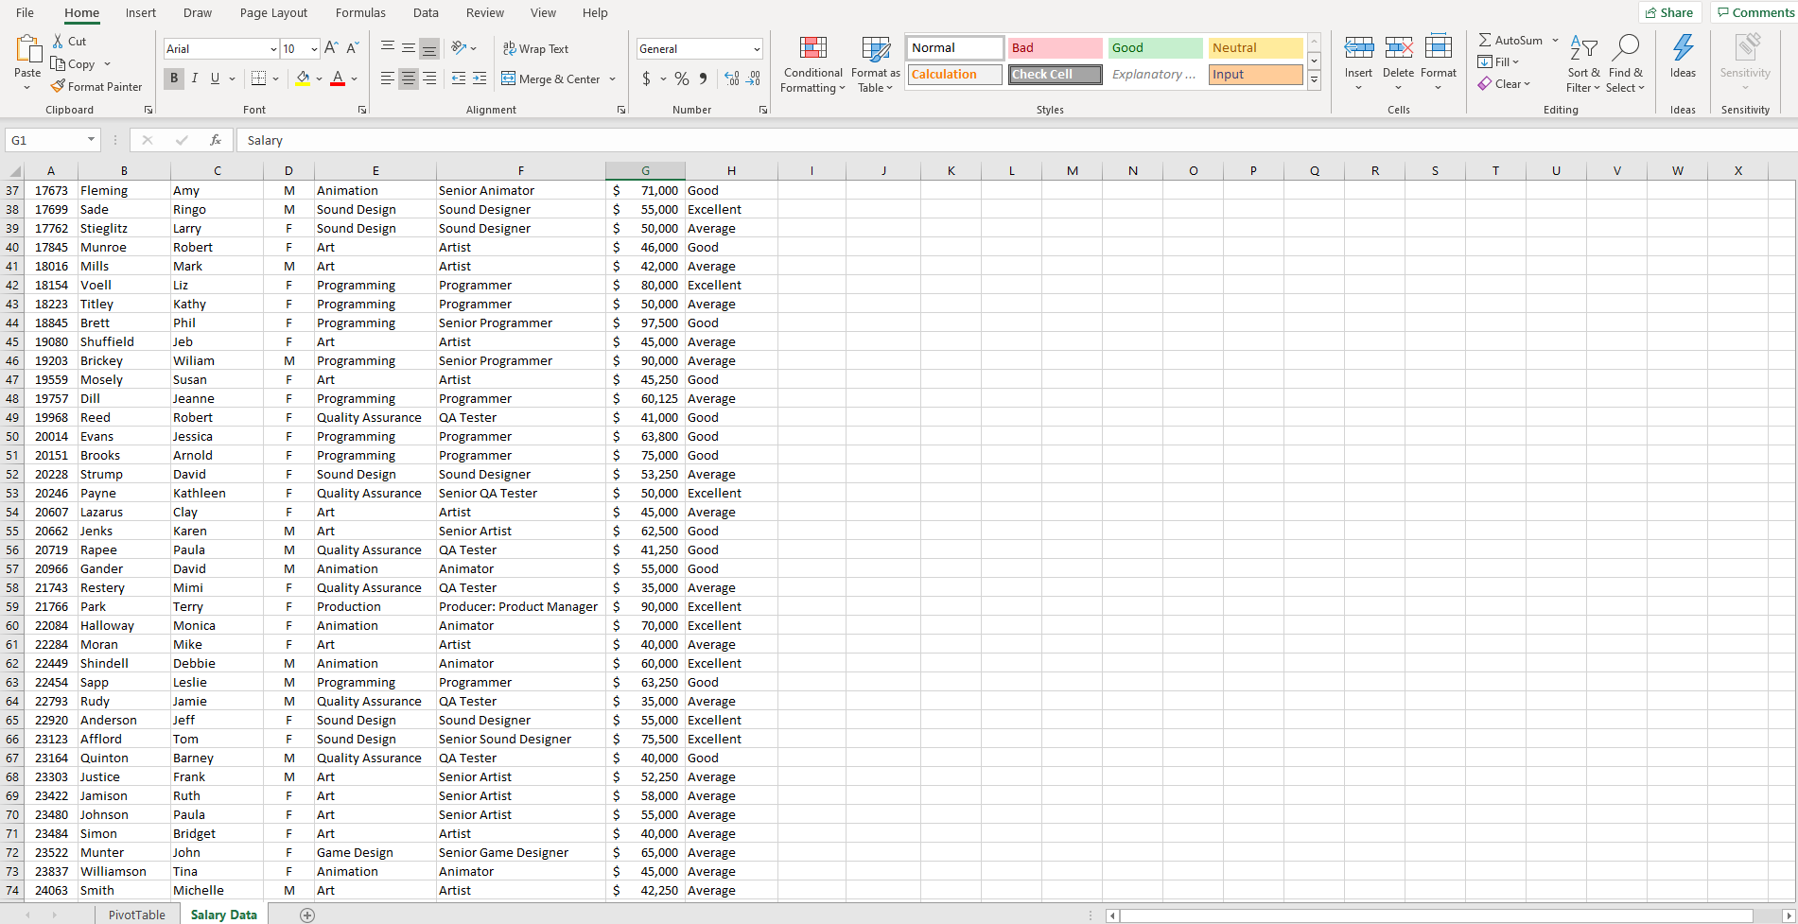1798x924 pixels.
Task: Click the Format Painter icon
Action: click(59, 86)
